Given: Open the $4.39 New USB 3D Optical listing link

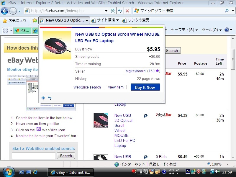Looking at the screenshot, I should point(124,130).
